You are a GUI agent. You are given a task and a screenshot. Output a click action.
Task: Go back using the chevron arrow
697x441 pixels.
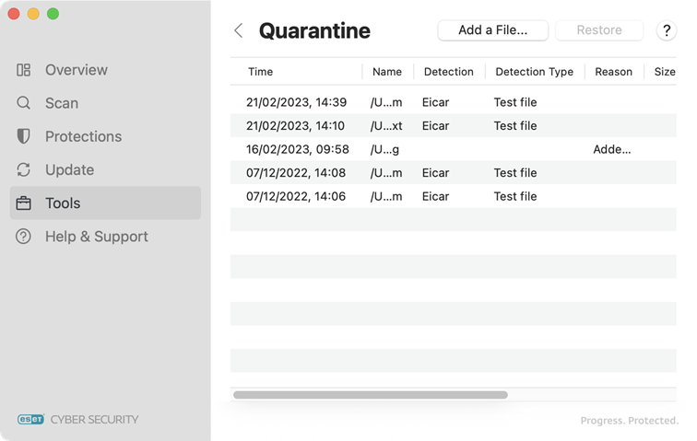coord(239,30)
